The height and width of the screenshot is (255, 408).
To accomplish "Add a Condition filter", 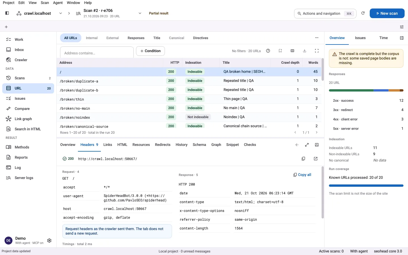I will pyautogui.click(x=150, y=51).
